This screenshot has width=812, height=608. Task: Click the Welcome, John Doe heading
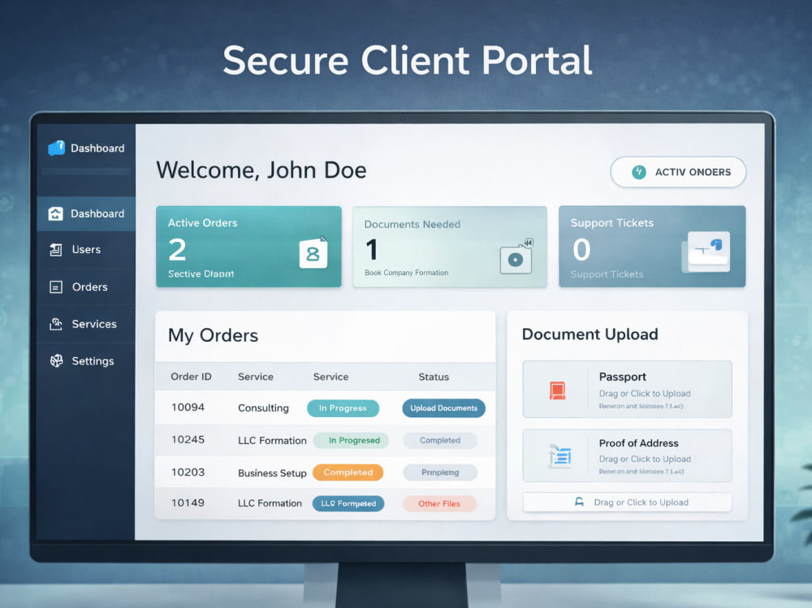261,170
